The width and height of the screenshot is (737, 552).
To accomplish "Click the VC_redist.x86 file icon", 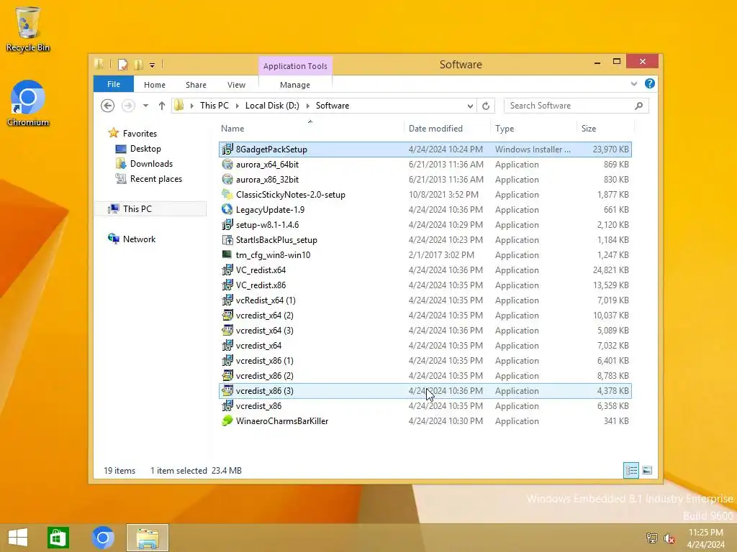I will [x=227, y=285].
